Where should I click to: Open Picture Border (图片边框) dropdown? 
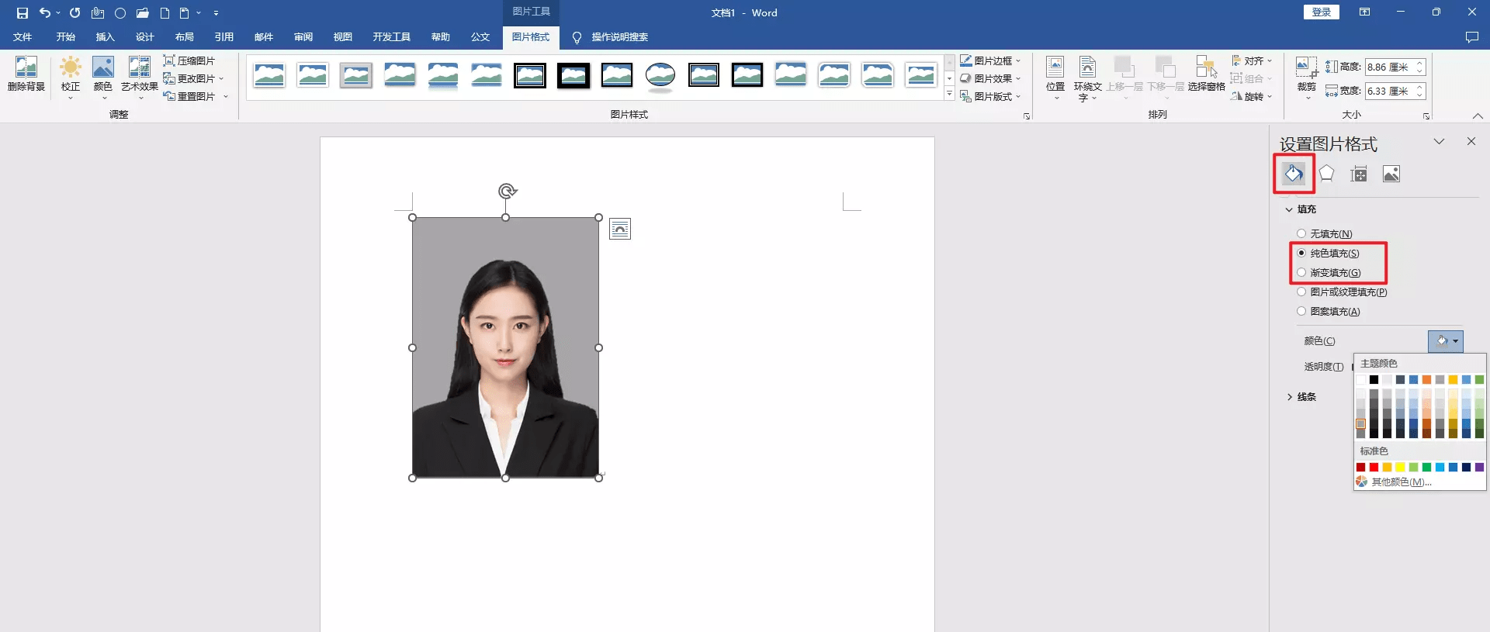(991, 60)
